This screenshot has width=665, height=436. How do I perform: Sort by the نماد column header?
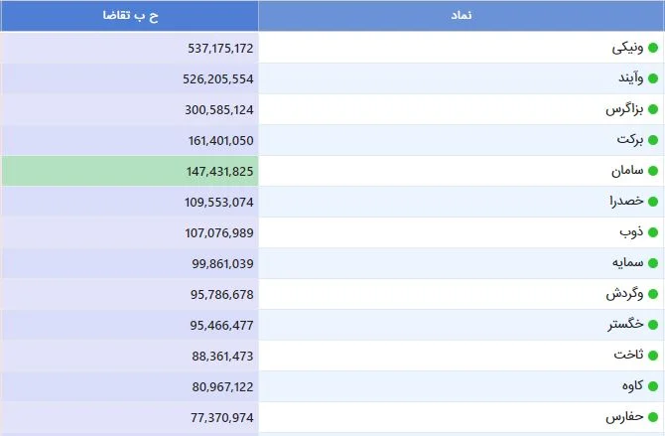coord(462,16)
